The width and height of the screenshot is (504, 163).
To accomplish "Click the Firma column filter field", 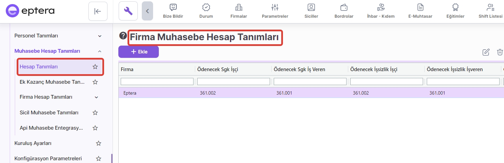I will [157, 82].
